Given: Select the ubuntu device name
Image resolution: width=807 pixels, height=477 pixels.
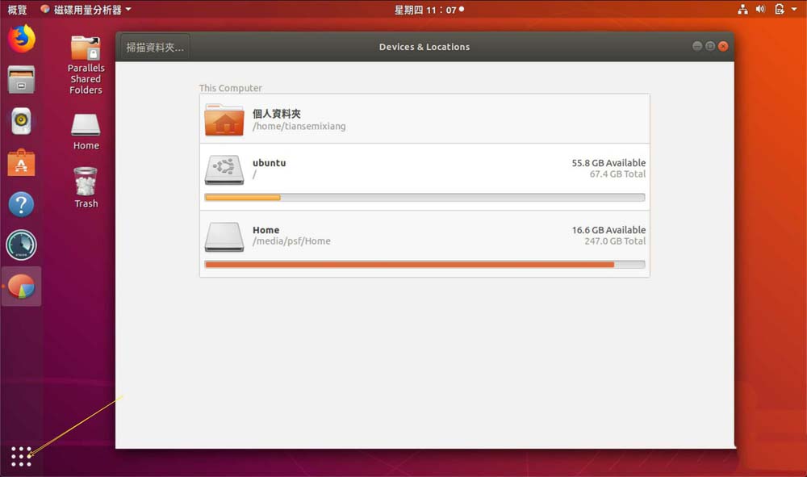Looking at the screenshot, I should point(270,162).
